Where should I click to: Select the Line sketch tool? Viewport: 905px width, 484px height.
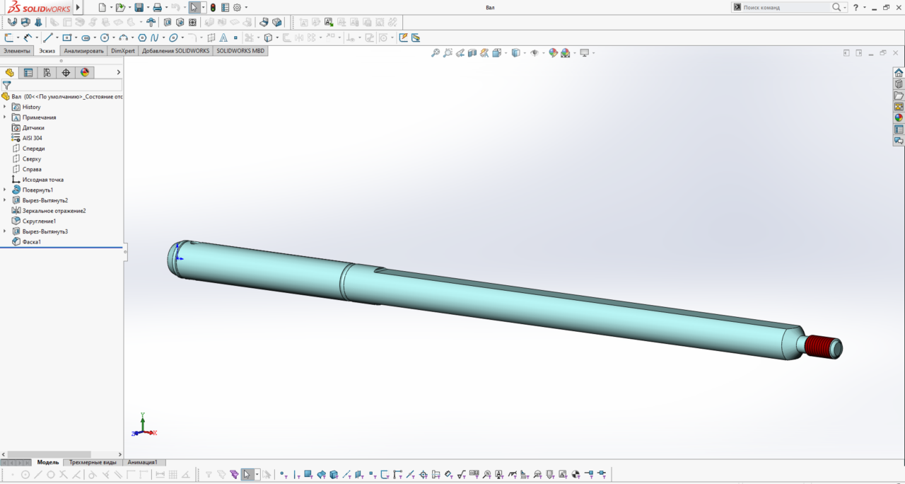[48, 38]
